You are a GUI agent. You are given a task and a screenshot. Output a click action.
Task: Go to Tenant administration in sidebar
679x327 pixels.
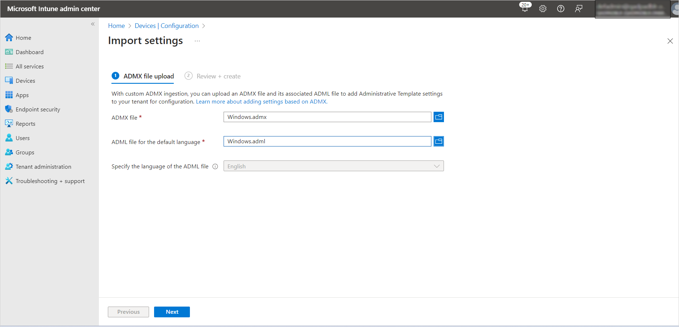43,167
